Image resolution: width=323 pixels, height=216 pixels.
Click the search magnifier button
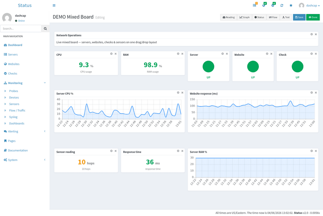click(45, 29)
